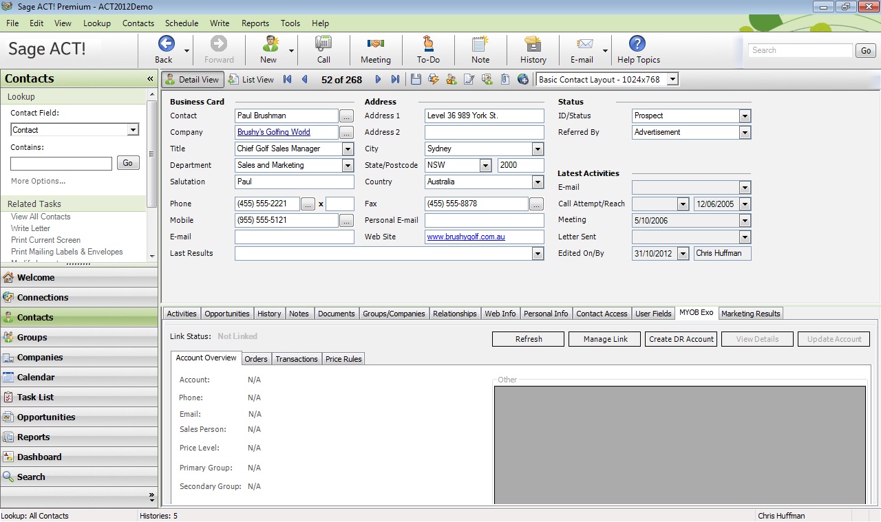Open the Transactions sub-tab
Screen dimensions: 881x522
click(x=297, y=359)
